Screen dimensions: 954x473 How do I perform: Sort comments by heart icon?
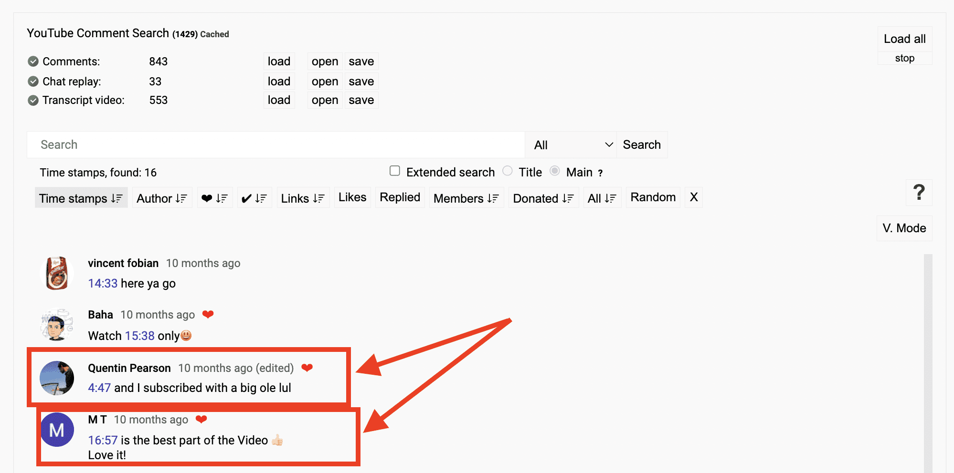(x=214, y=197)
